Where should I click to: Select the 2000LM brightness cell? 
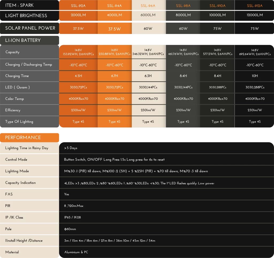point(78,15)
